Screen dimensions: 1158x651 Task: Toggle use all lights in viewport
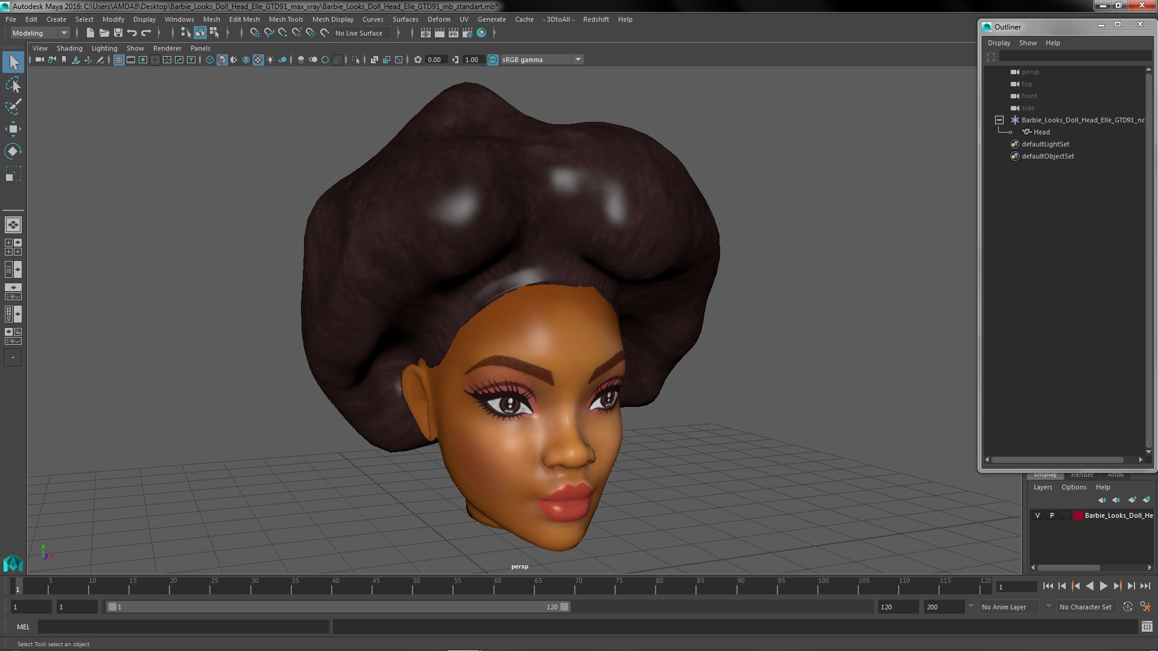pyautogui.click(x=270, y=60)
